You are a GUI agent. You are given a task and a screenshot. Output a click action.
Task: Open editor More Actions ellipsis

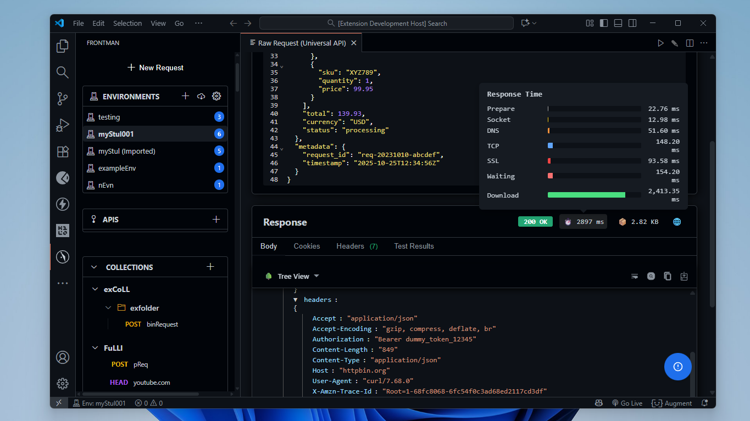pos(704,43)
